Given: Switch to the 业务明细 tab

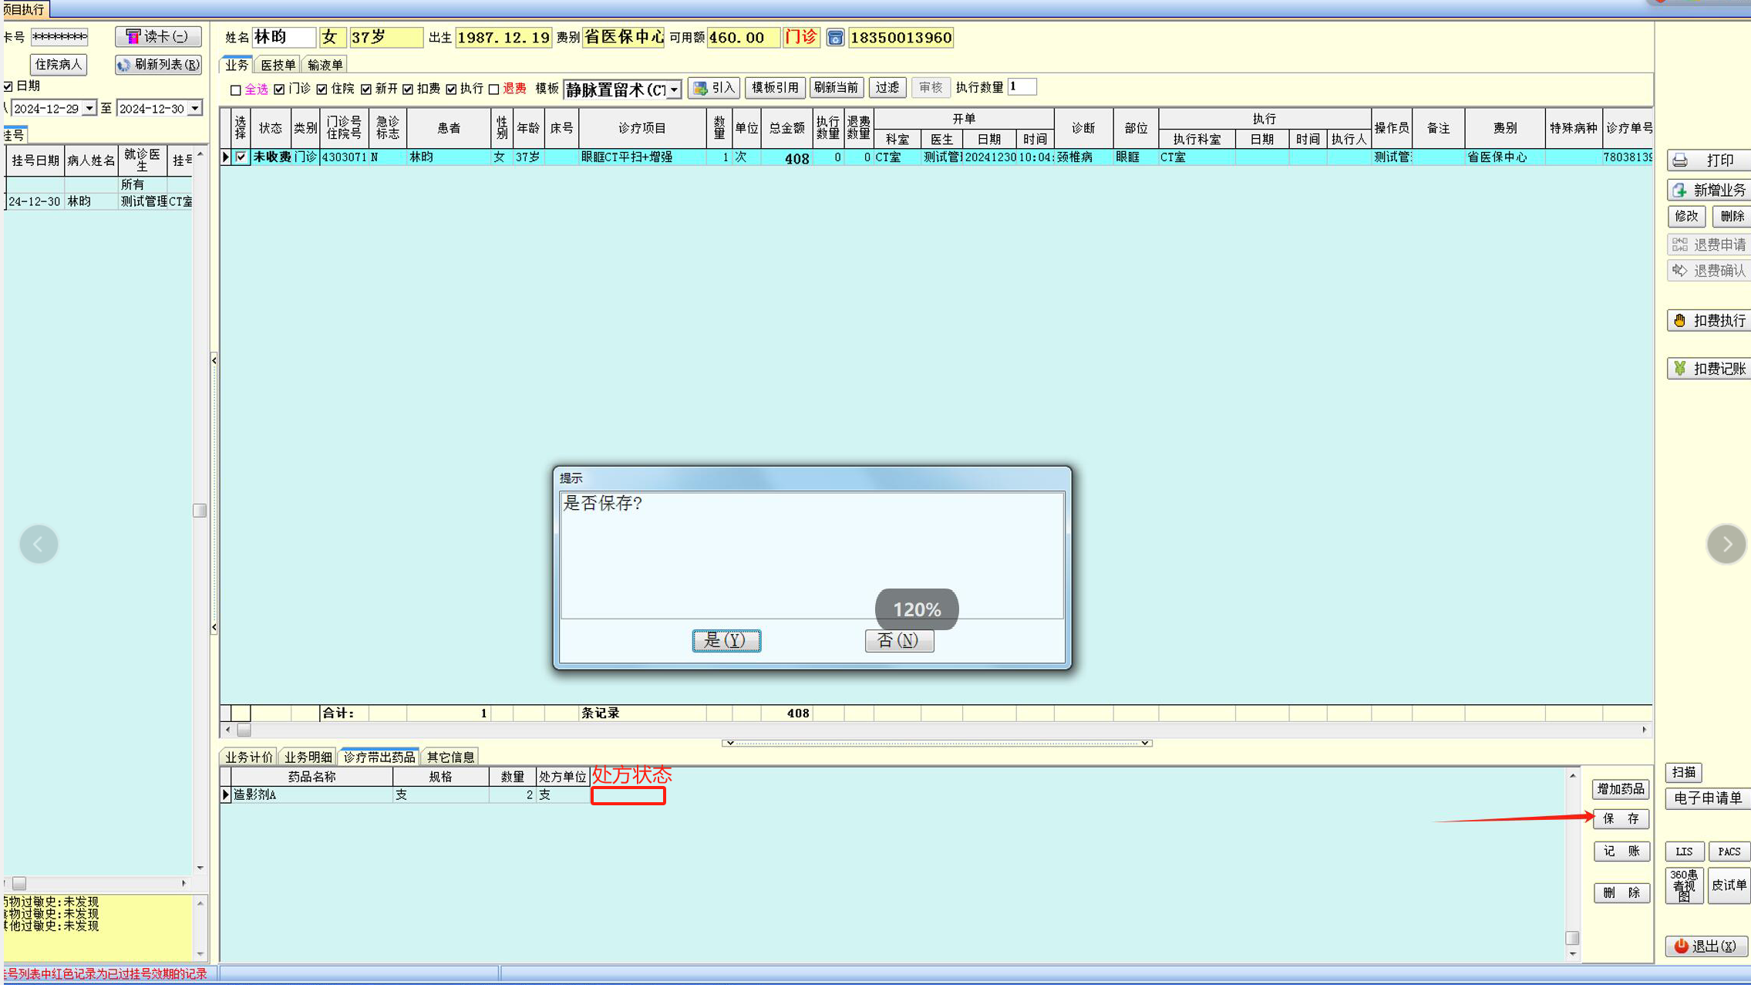Looking at the screenshot, I should pos(308,757).
